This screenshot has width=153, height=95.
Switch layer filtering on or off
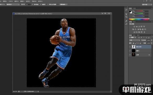[x=152, y=37]
